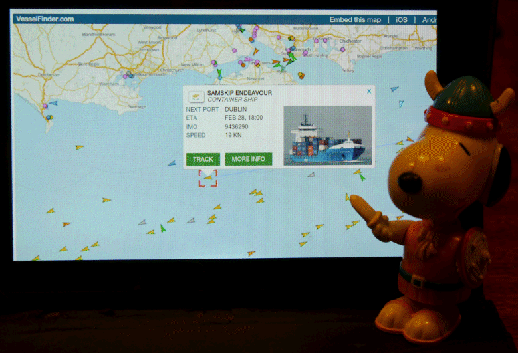Click the gray vessel marker below ship photo
This screenshot has height=353, width=518.
[311, 175]
